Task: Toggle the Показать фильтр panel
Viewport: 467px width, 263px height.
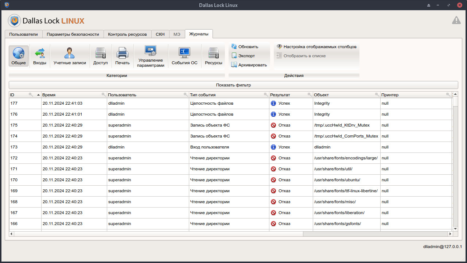Action: click(x=233, y=85)
